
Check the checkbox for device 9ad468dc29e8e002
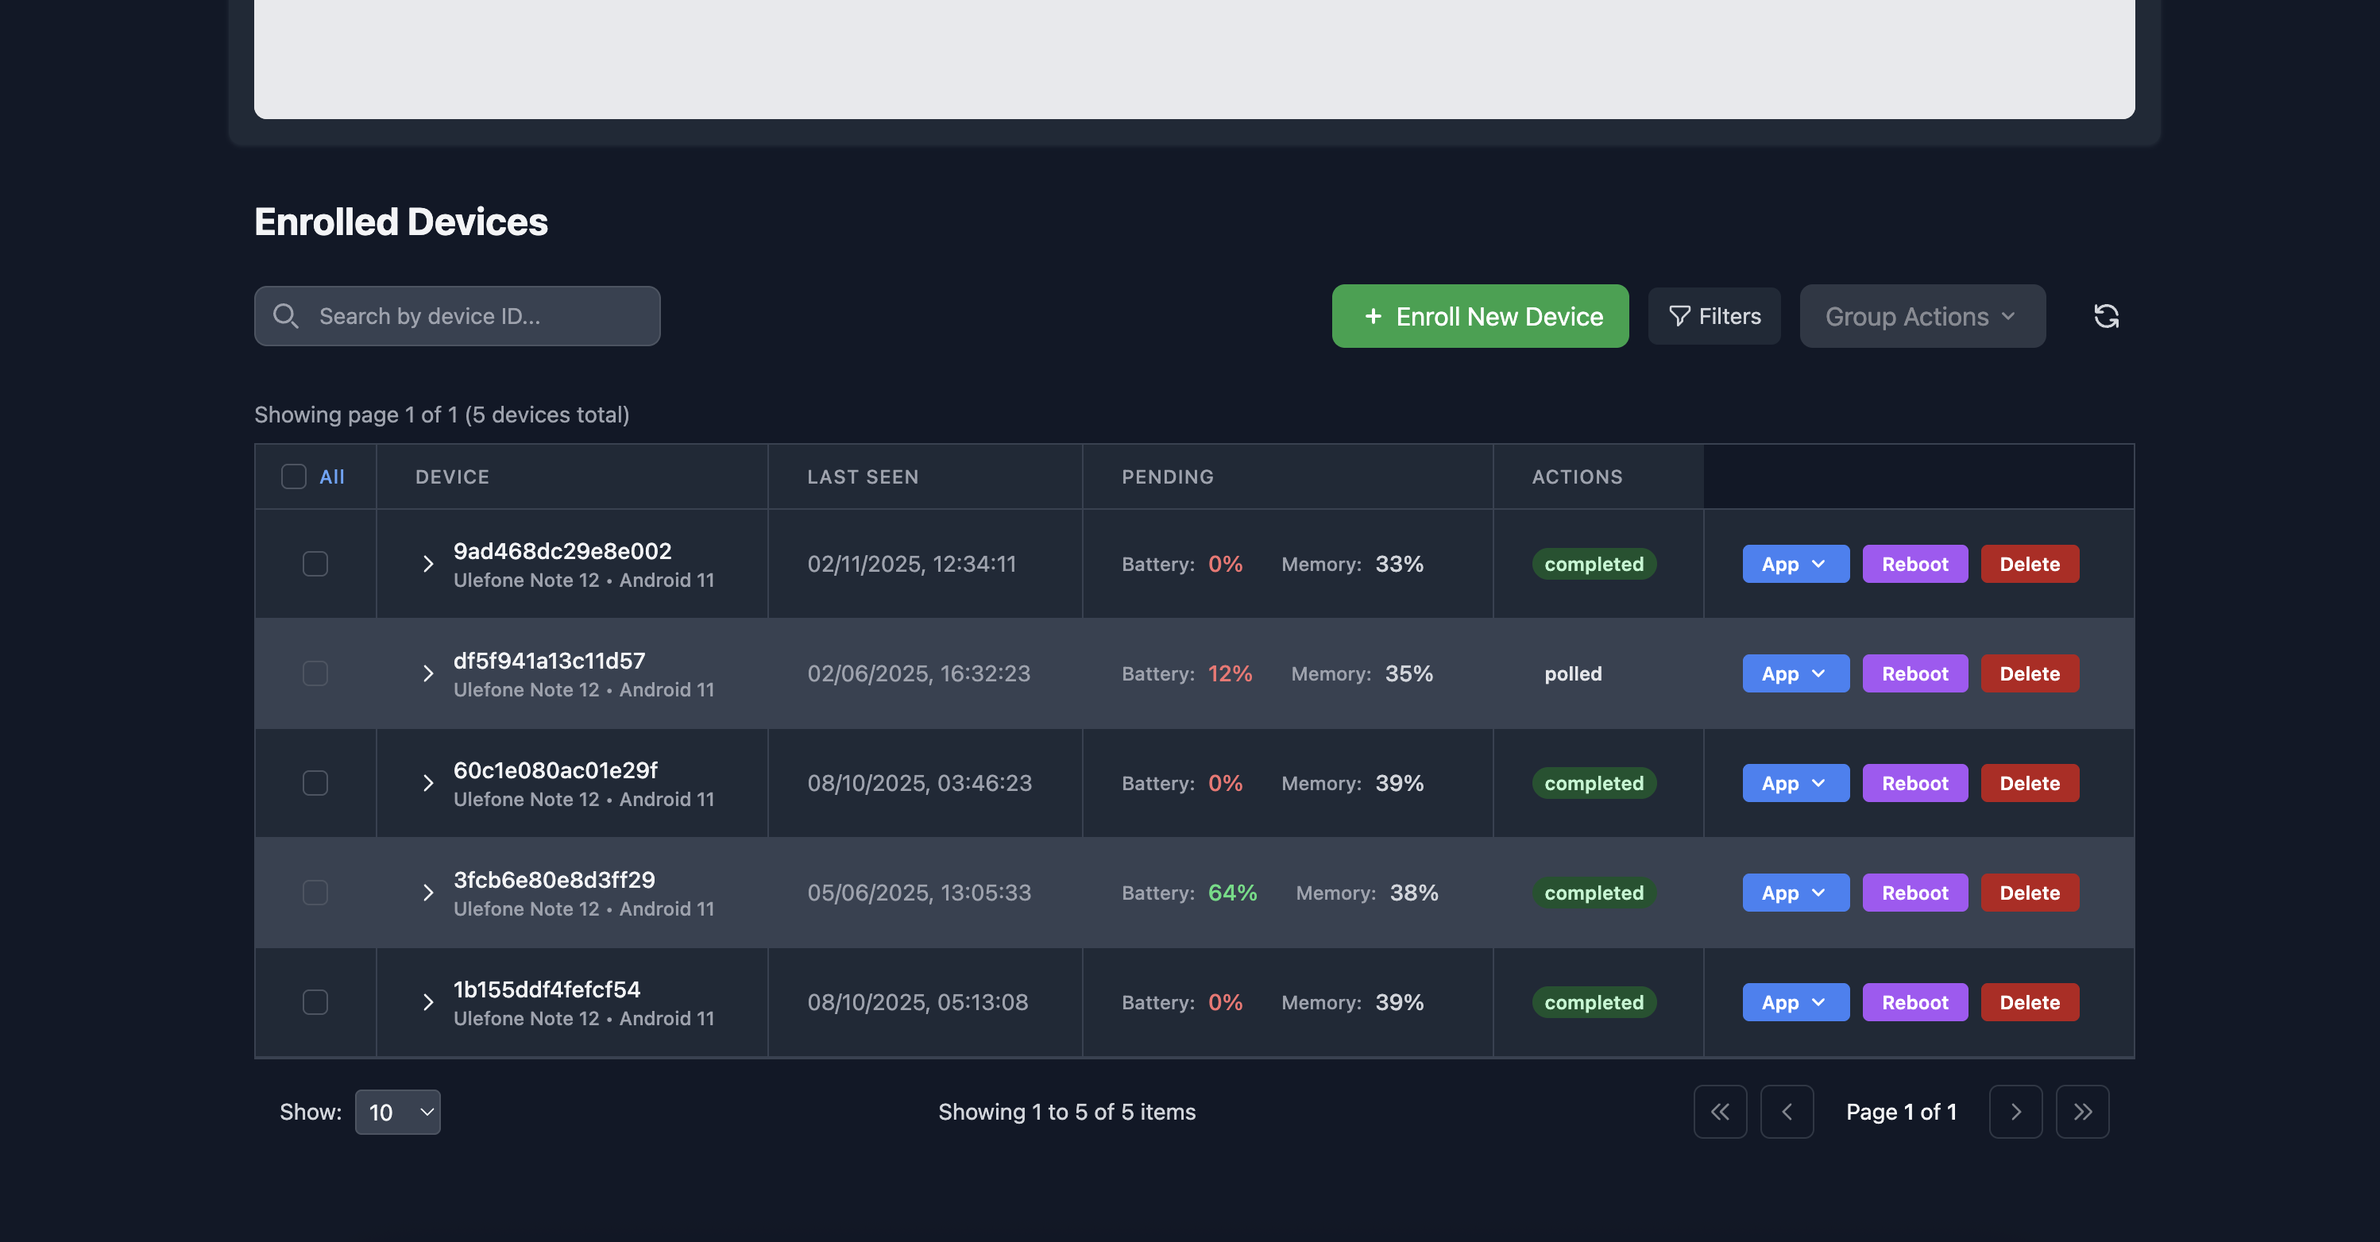point(314,563)
